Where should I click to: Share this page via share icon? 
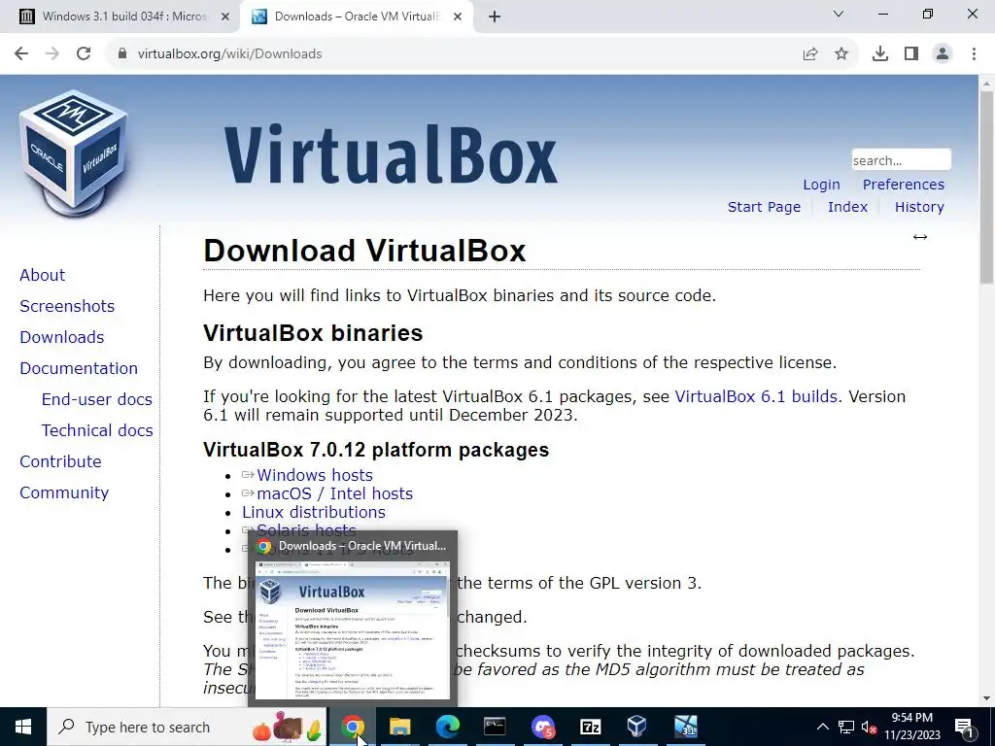[x=810, y=54]
